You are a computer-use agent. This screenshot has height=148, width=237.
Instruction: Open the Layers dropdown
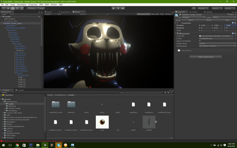217,8
